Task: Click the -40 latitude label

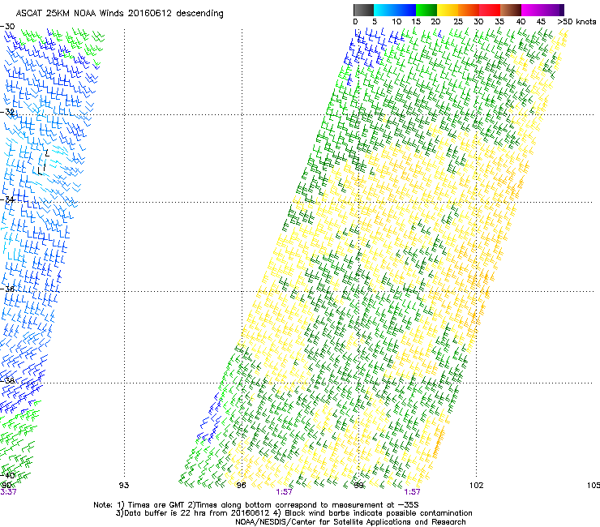Action: [x=7, y=475]
